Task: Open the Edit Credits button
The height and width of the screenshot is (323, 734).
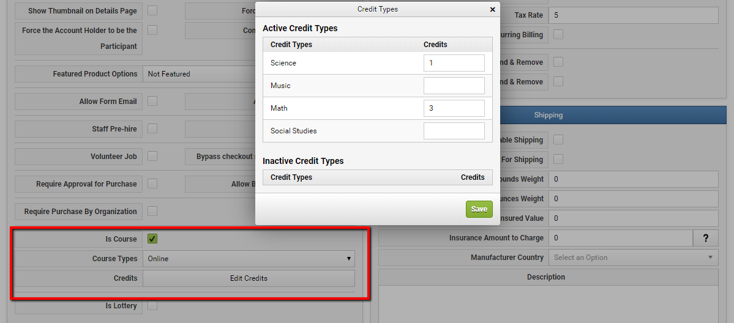Action: (249, 278)
